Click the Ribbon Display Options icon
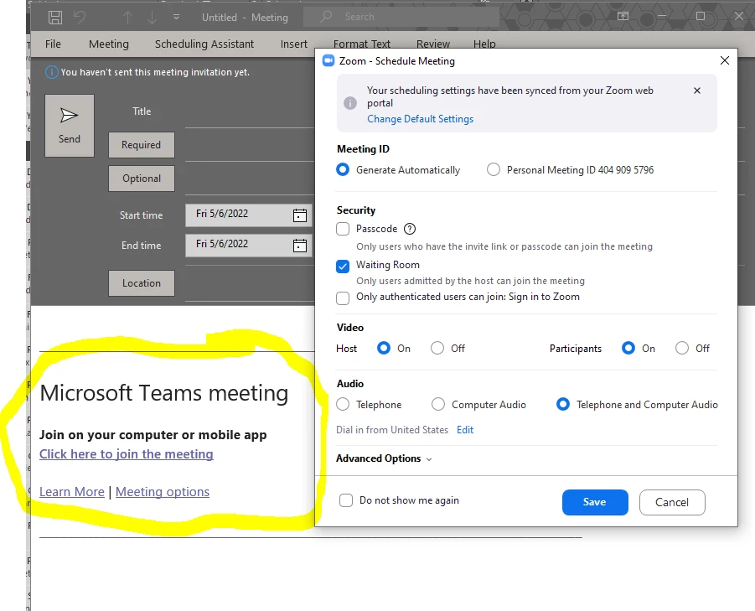 (x=623, y=16)
